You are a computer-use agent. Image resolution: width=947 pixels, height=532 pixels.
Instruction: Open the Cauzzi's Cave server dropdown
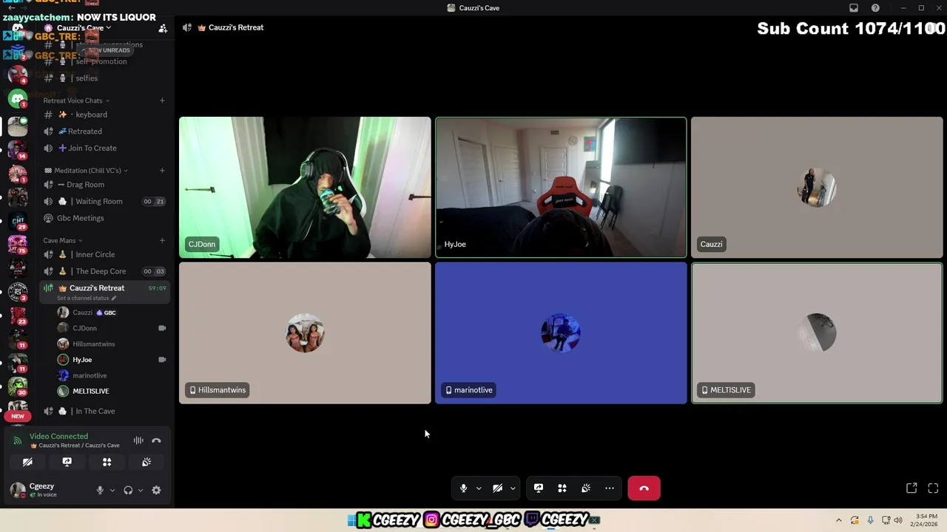83,28
